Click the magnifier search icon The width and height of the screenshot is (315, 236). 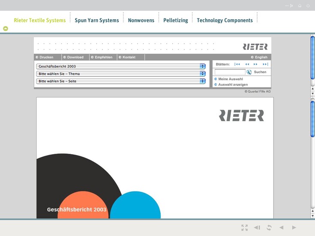(x=249, y=72)
